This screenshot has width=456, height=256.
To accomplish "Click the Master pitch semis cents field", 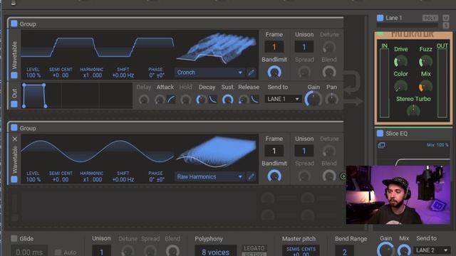I will pos(301,251).
